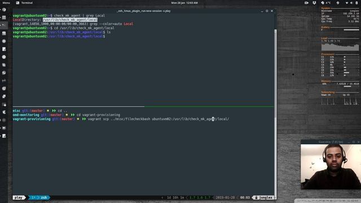Click the uptime '1d 16h 1m' in the status bar
The height and width of the screenshot is (203, 361).
point(175,197)
